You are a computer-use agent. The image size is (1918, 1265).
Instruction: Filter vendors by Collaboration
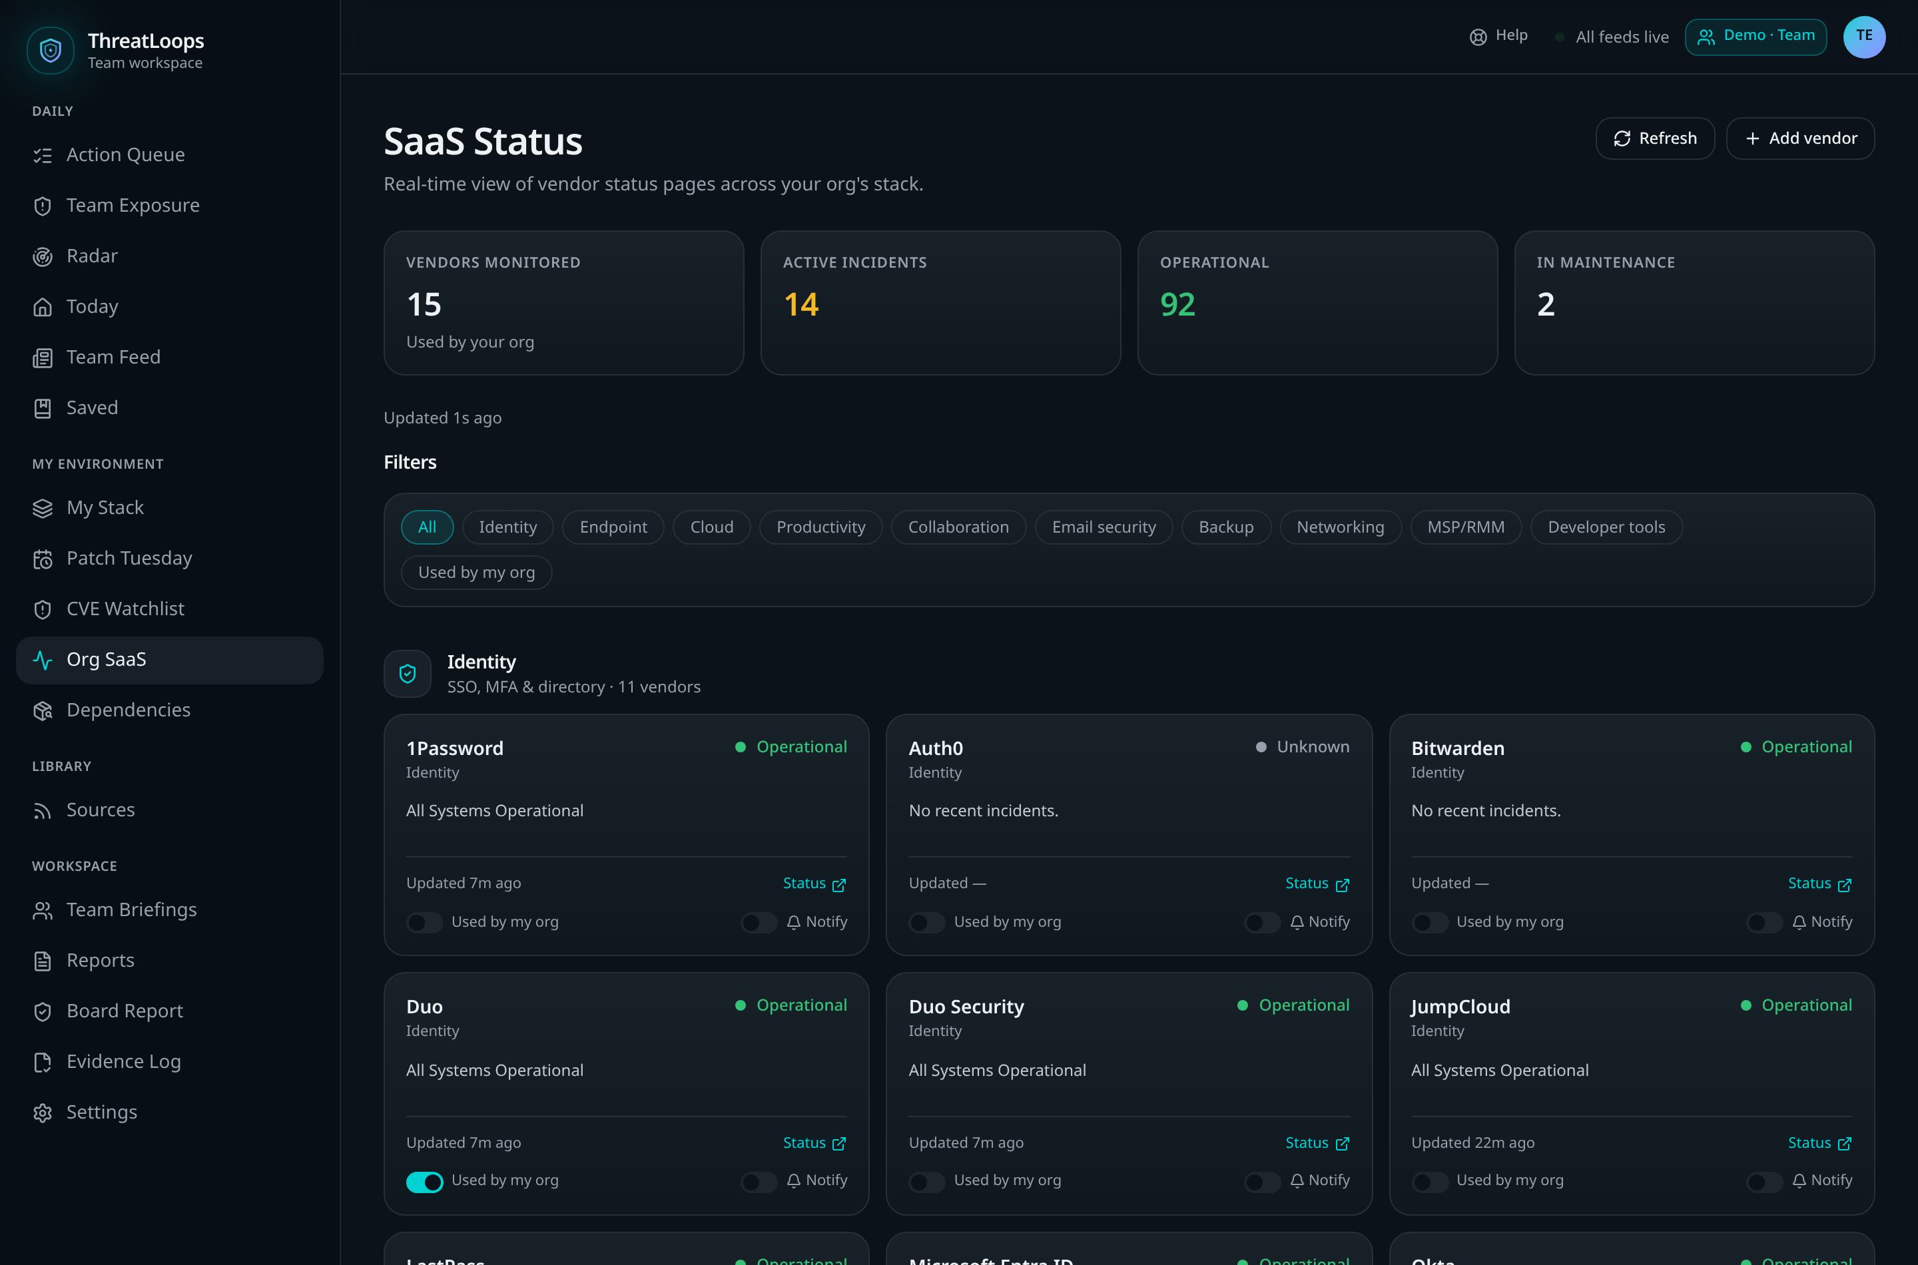[x=958, y=527]
